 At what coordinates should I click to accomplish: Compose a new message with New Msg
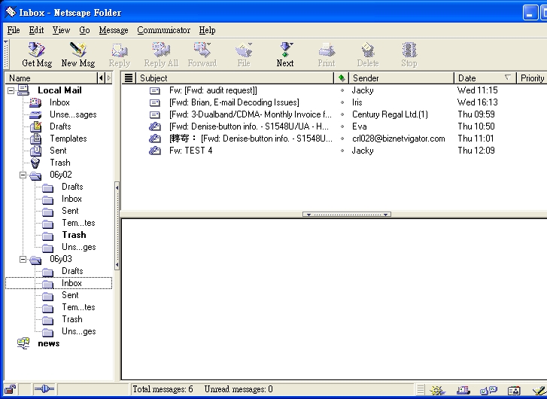click(x=77, y=54)
